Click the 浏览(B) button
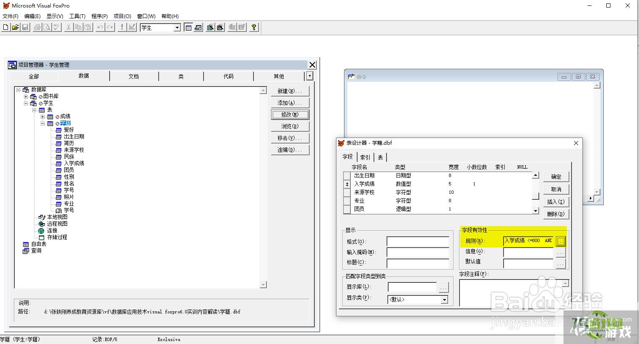The height and width of the screenshot is (344, 639). 290,126
